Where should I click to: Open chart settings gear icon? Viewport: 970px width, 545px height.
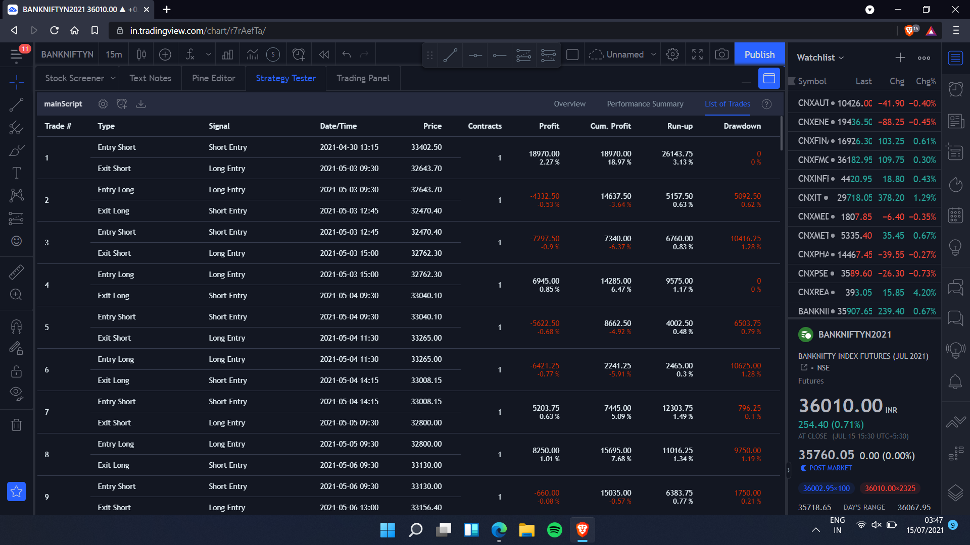(x=672, y=54)
